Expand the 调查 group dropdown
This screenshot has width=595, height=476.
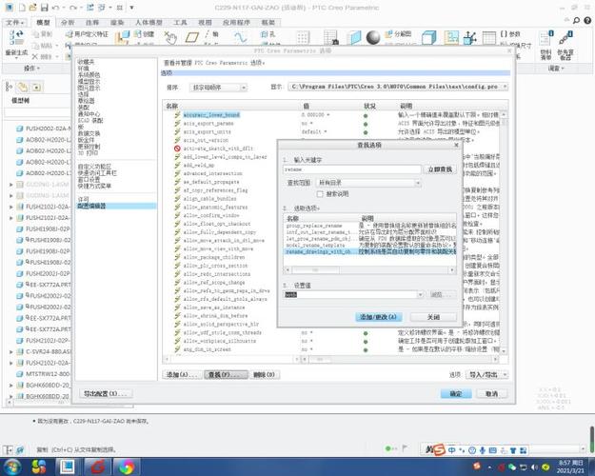point(556,69)
